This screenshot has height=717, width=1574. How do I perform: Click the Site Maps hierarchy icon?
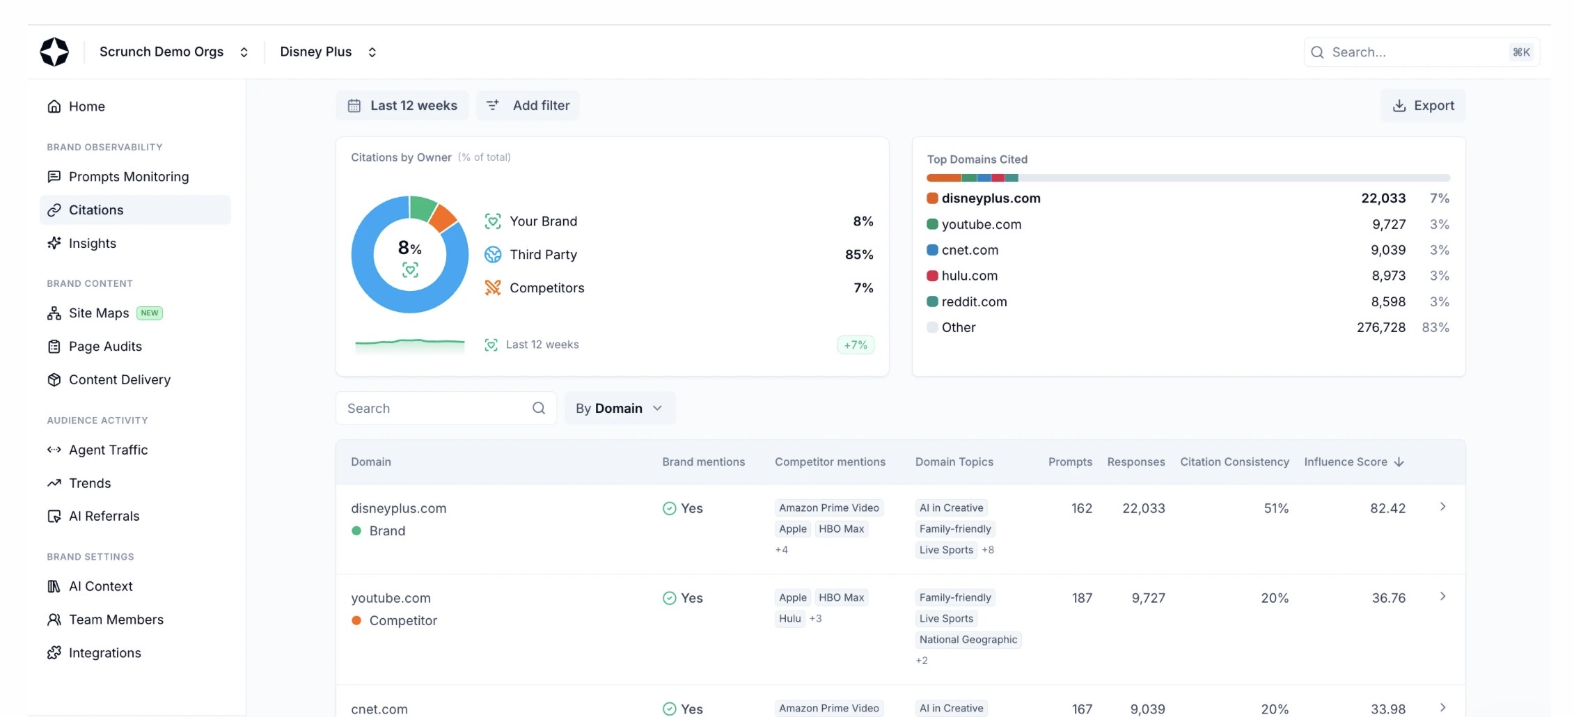tap(54, 313)
